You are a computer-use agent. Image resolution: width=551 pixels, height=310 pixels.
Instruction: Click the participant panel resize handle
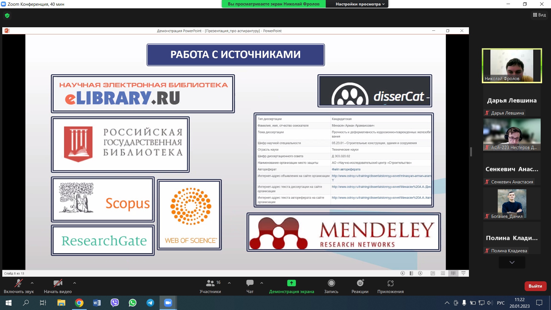tap(471, 152)
